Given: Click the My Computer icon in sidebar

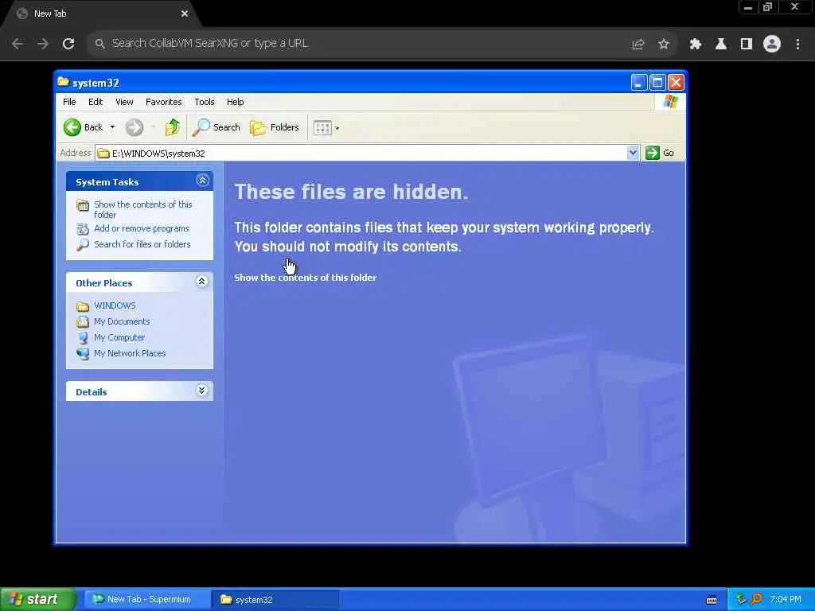Looking at the screenshot, I should pyautogui.click(x=83, y=337).
